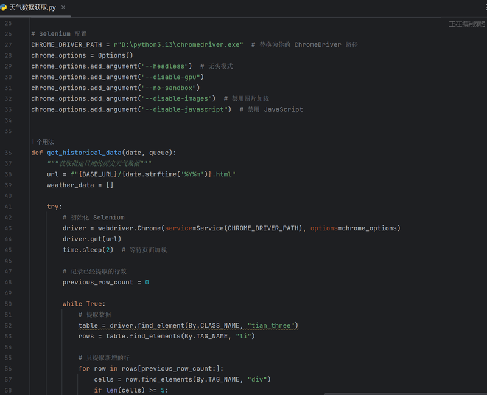Click the try keyword on line 41
Viewport: 487px width, 395px height.
click(52, 207)
